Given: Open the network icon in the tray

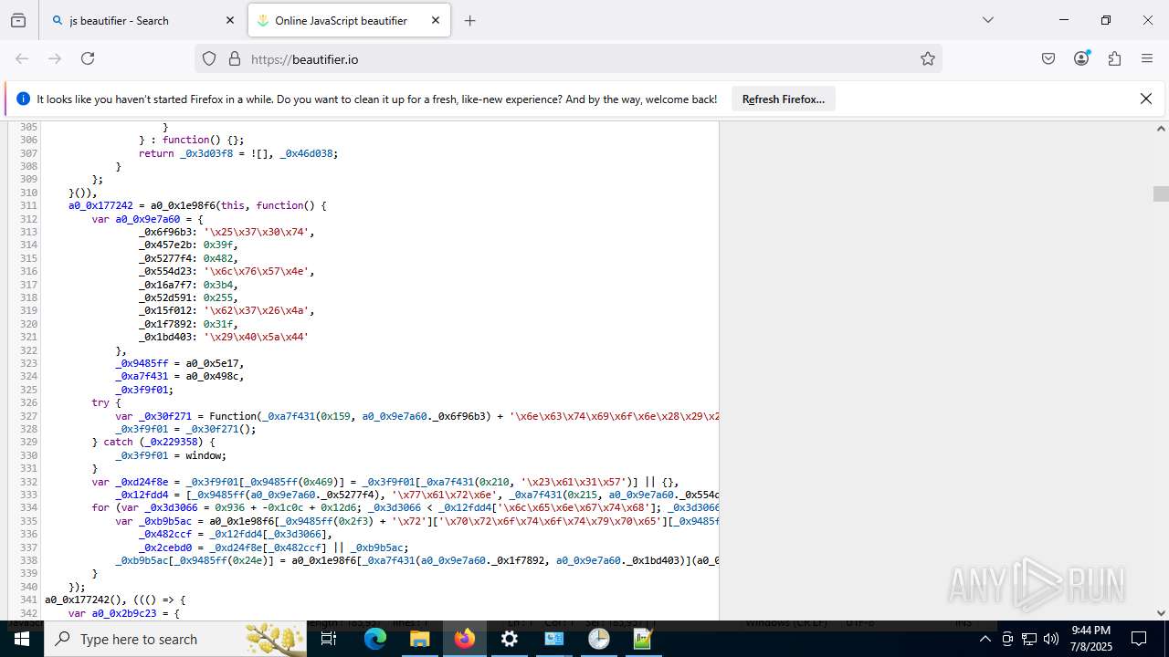Looking at the screenshot, I should (1029, 639).
